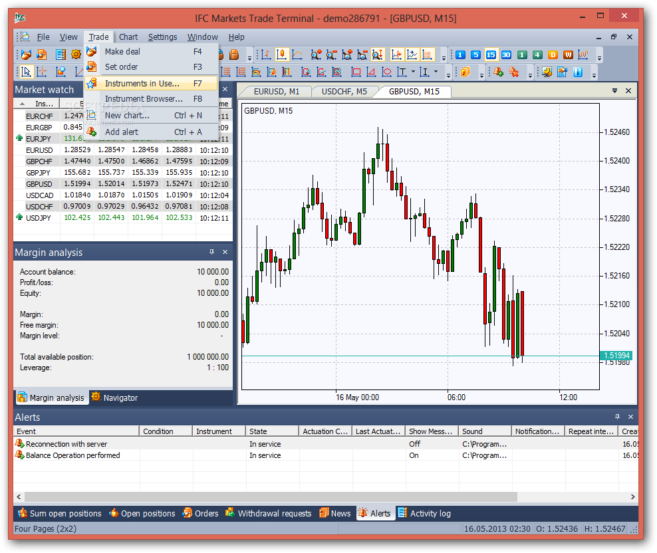Viewport: 657px width, 553px height.
Task: Open the Withdrawal requests tab
Action: coord(269,513)
